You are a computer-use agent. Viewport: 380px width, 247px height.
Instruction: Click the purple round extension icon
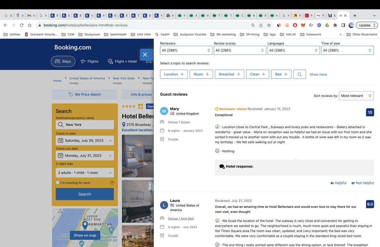(x=319, y=25)
